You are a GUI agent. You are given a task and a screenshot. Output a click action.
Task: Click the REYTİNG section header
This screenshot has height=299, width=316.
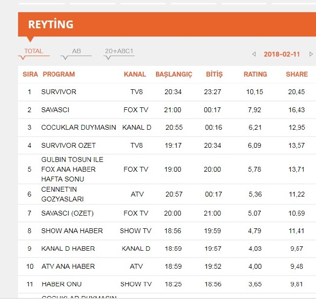click(51, 24)
